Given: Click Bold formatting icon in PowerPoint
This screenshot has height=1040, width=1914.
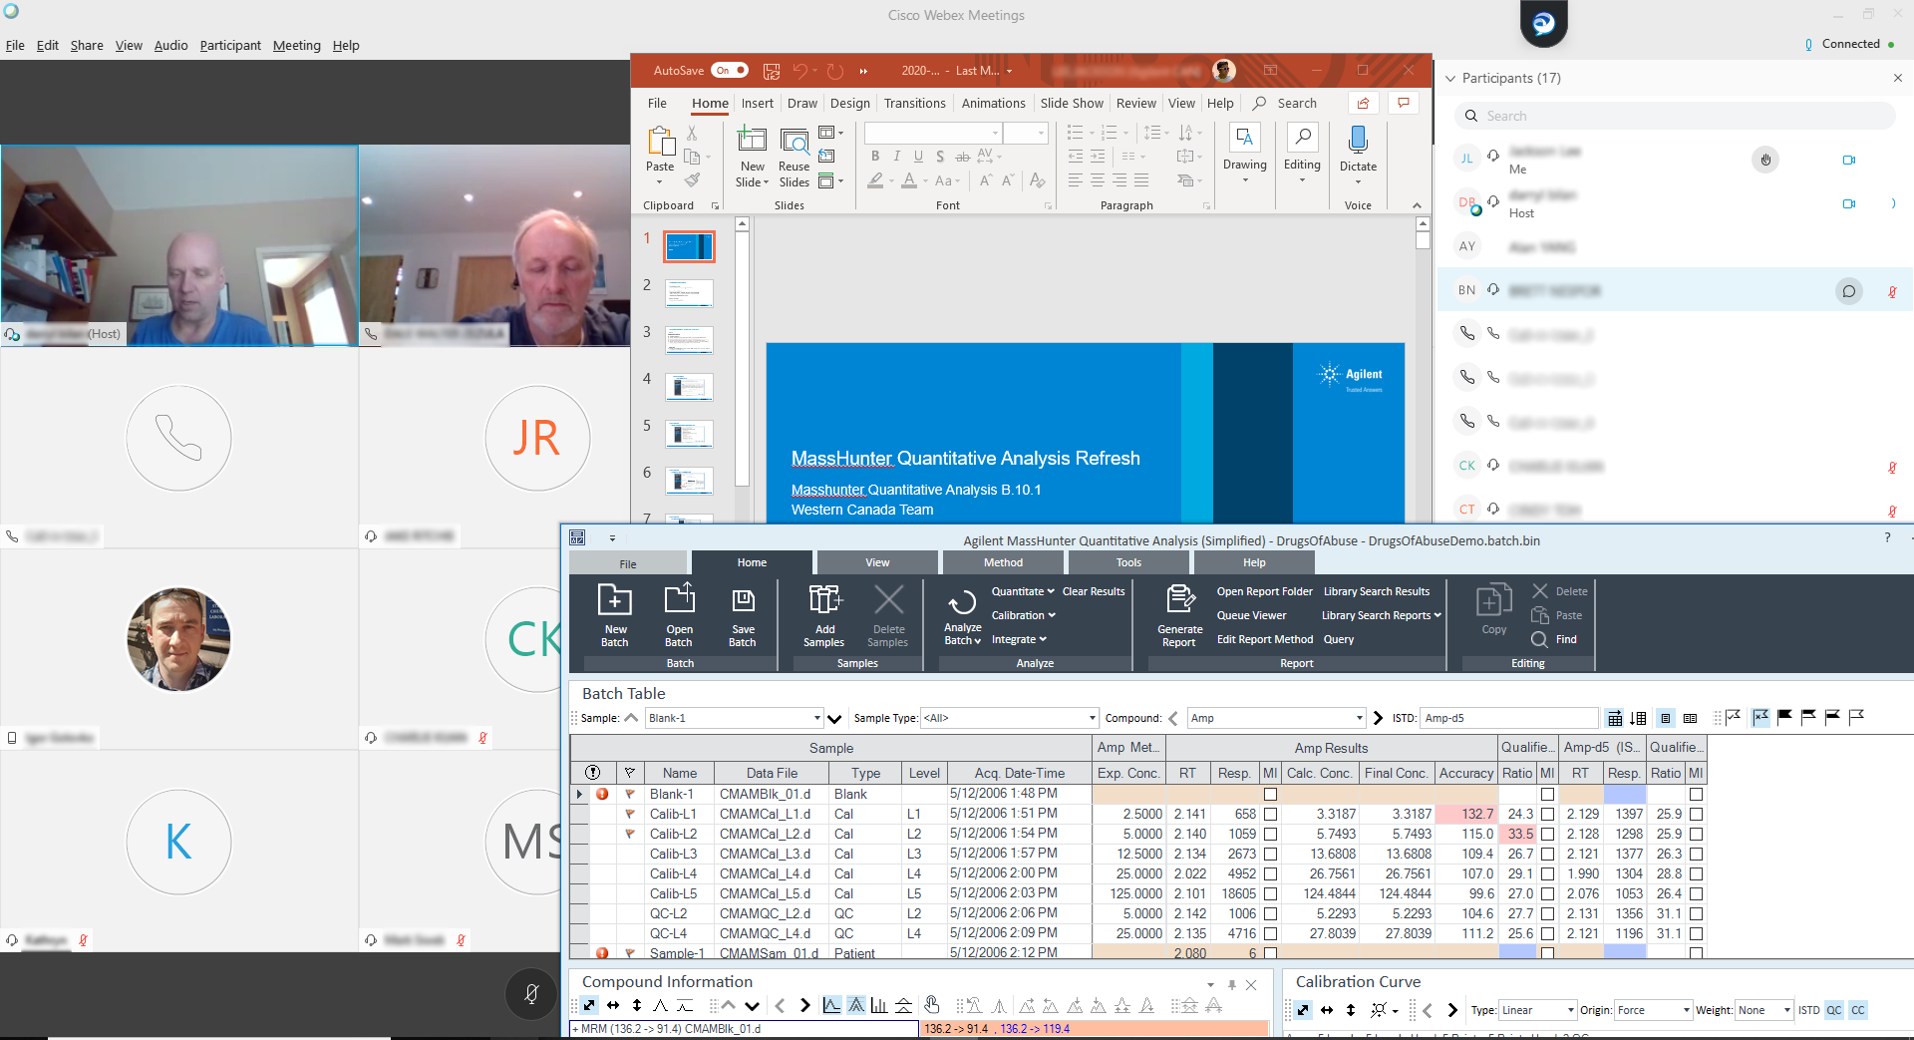Looking at the screenshot, I should tap(875, 157).
